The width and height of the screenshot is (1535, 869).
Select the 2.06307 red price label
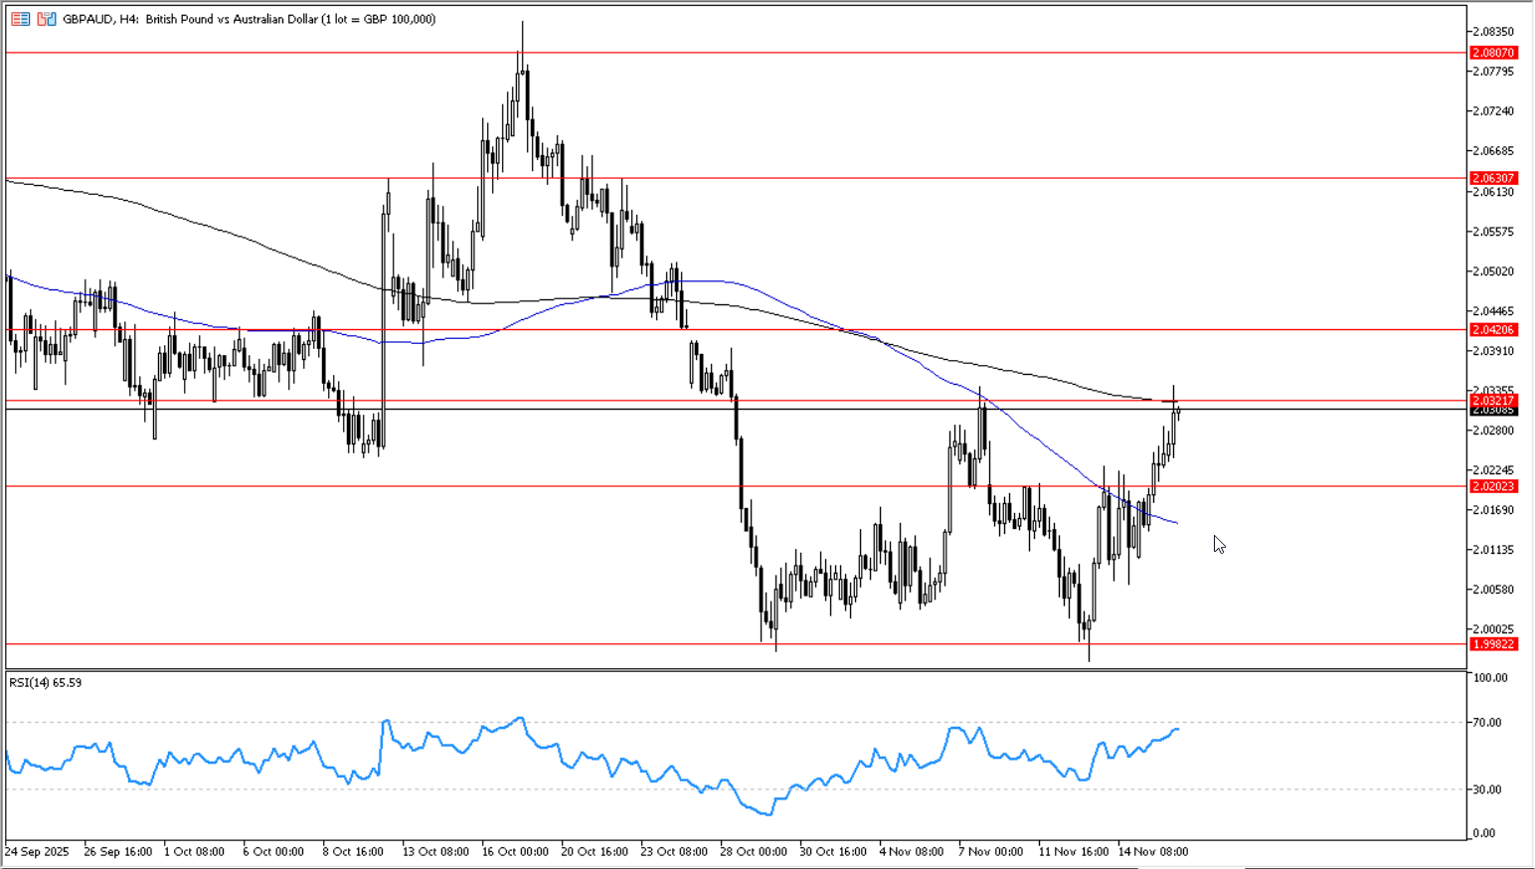tap(1493, 178)
